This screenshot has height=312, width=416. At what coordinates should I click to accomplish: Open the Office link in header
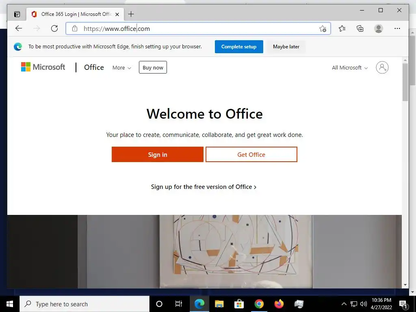click(x=94, y=67)
